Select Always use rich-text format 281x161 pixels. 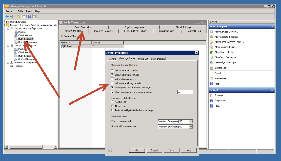coord(112,102)
